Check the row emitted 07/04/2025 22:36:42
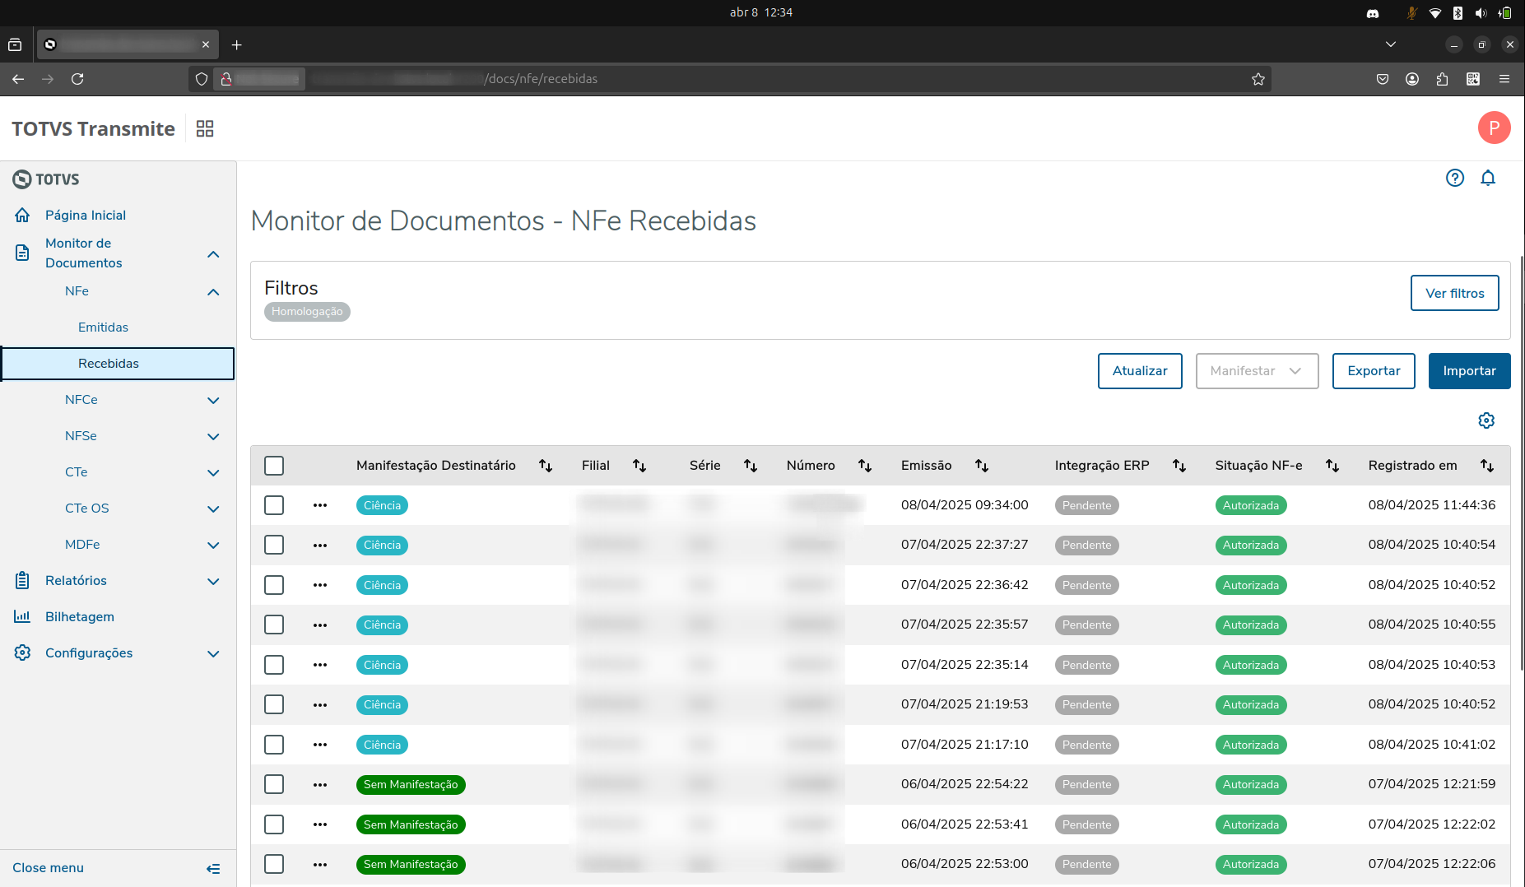 pyautogui.click(x=274, y=585)
